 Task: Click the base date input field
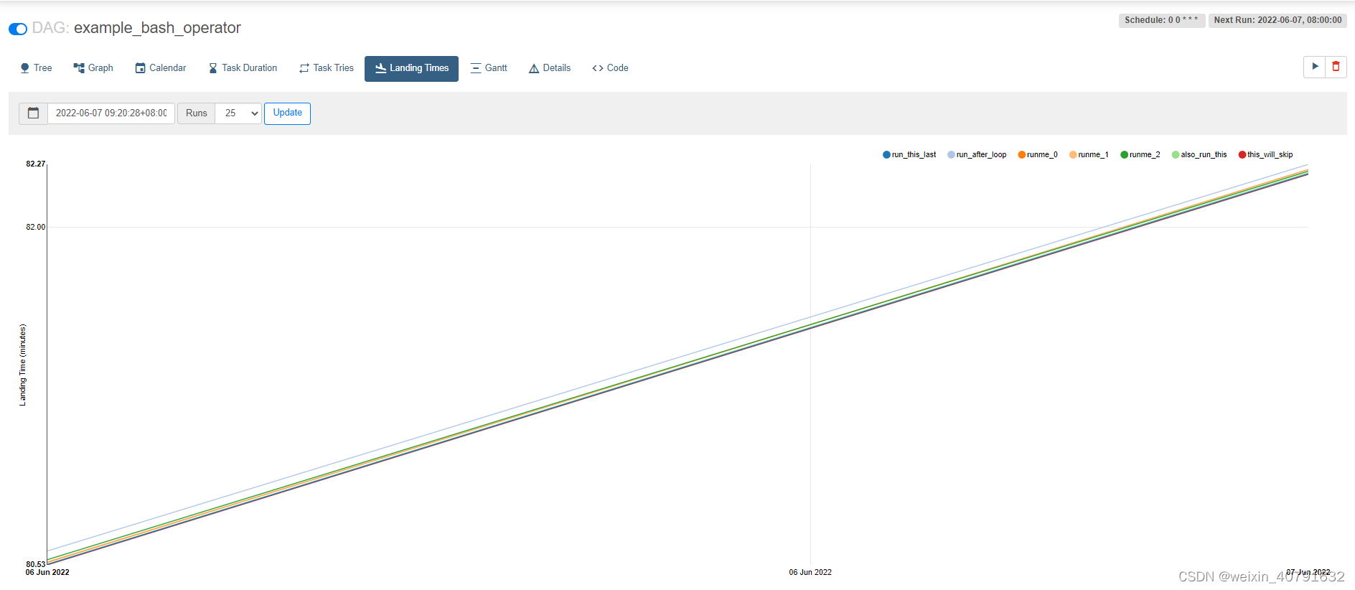tap(111, 113)
